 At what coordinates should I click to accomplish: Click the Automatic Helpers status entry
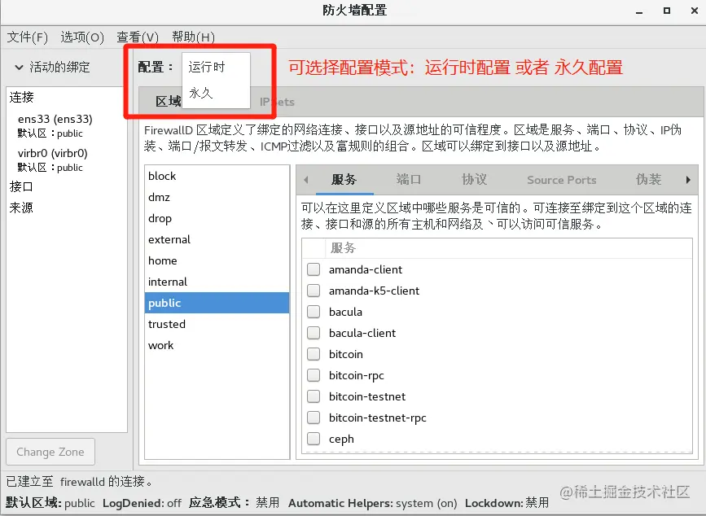(x=372, y=503)
